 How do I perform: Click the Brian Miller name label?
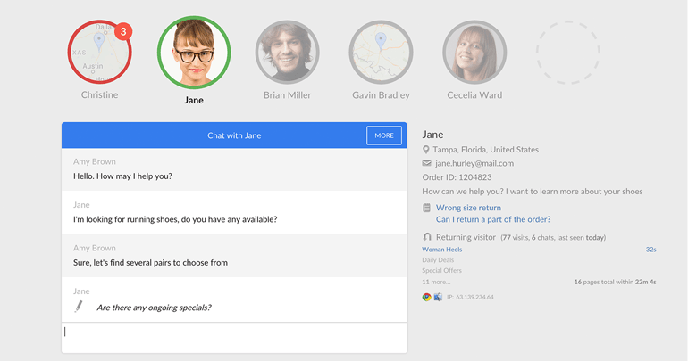coord(288,95)
